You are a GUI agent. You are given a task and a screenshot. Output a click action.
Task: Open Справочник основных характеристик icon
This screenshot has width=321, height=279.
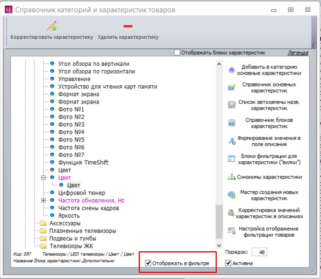[x=232, y=88]
